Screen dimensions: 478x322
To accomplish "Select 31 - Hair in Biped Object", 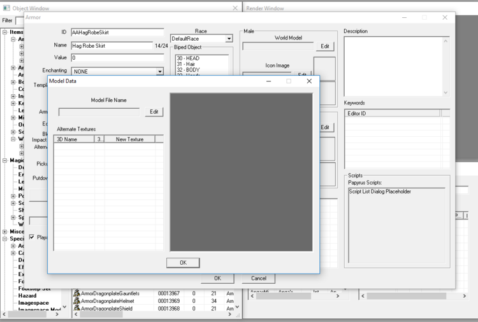I will click(x=185, y=64).
